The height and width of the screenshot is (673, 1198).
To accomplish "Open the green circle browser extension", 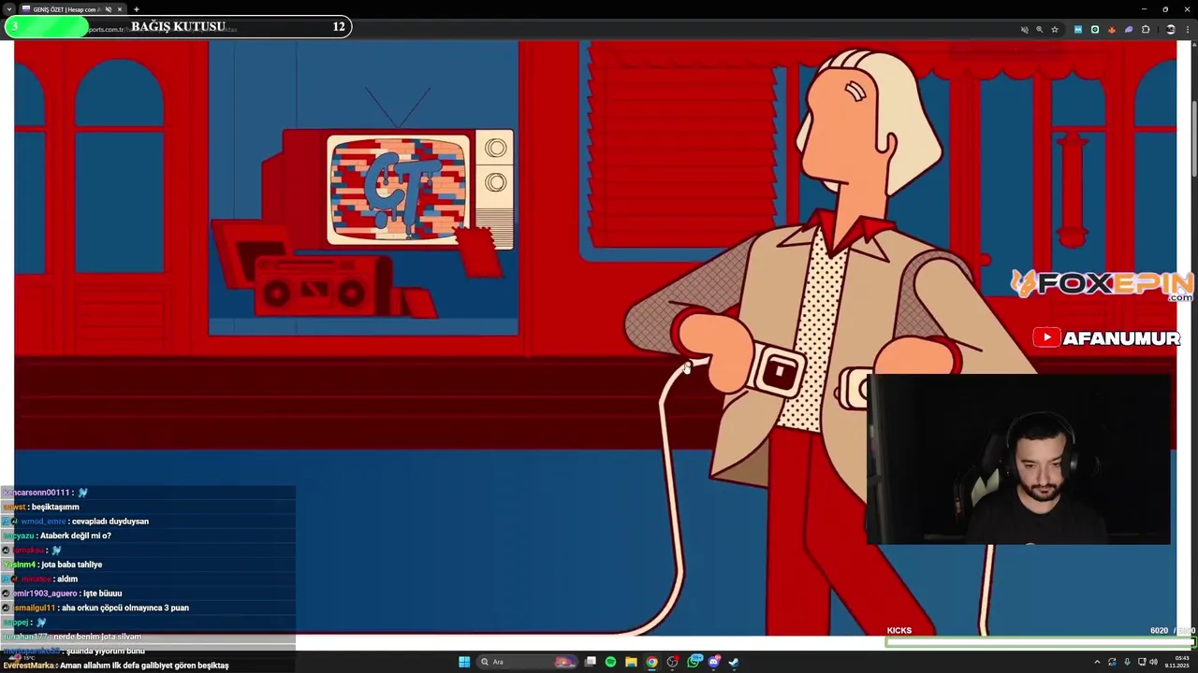I will 1094,29.
